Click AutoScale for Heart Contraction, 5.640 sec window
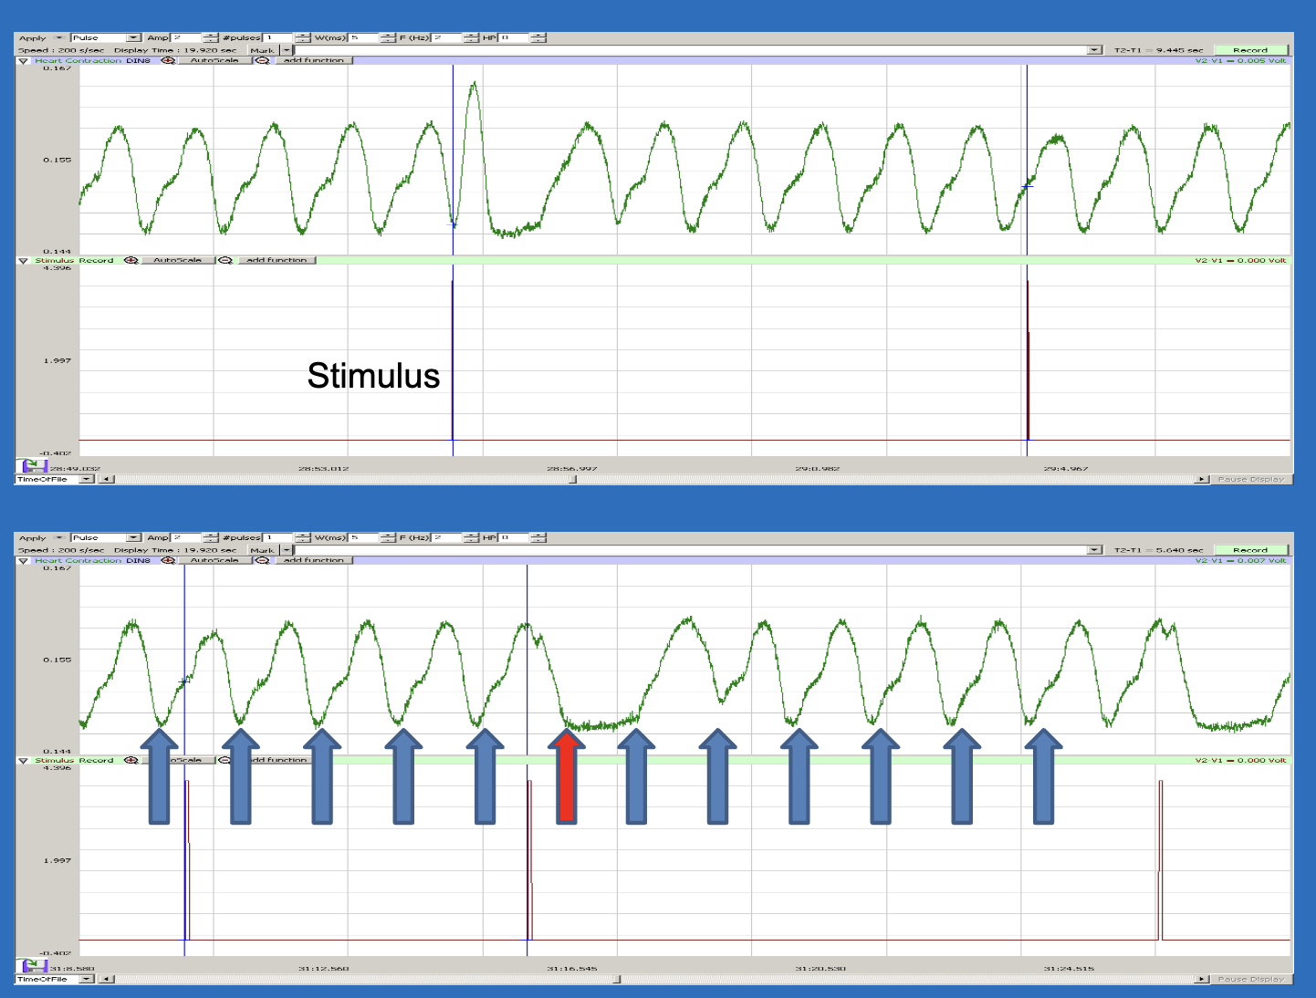This screenshot has height=998, width=1316. tap(214, 560)
